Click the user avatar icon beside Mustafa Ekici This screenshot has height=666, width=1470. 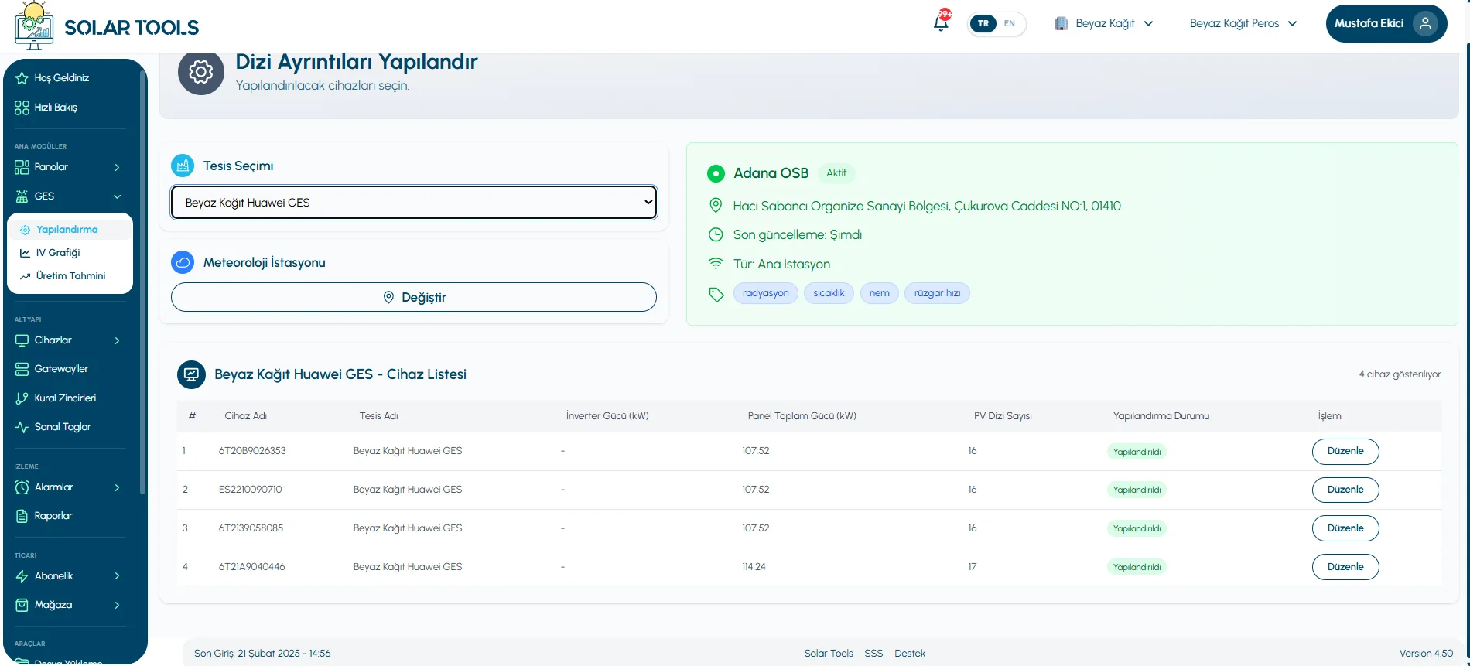tap(1425, 23)
